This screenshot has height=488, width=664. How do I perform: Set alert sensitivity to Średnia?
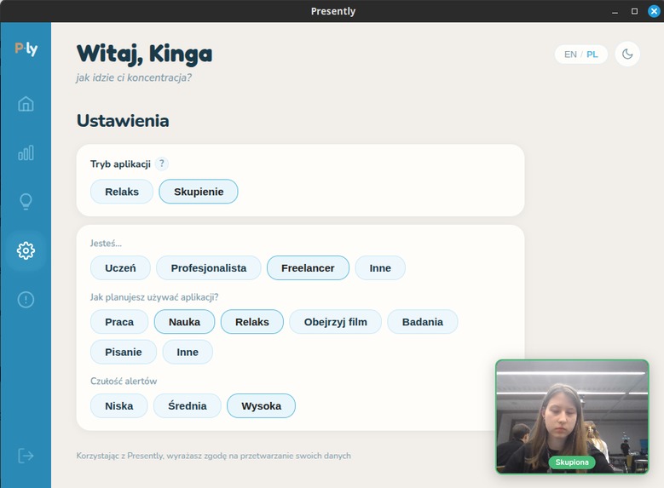188,406
